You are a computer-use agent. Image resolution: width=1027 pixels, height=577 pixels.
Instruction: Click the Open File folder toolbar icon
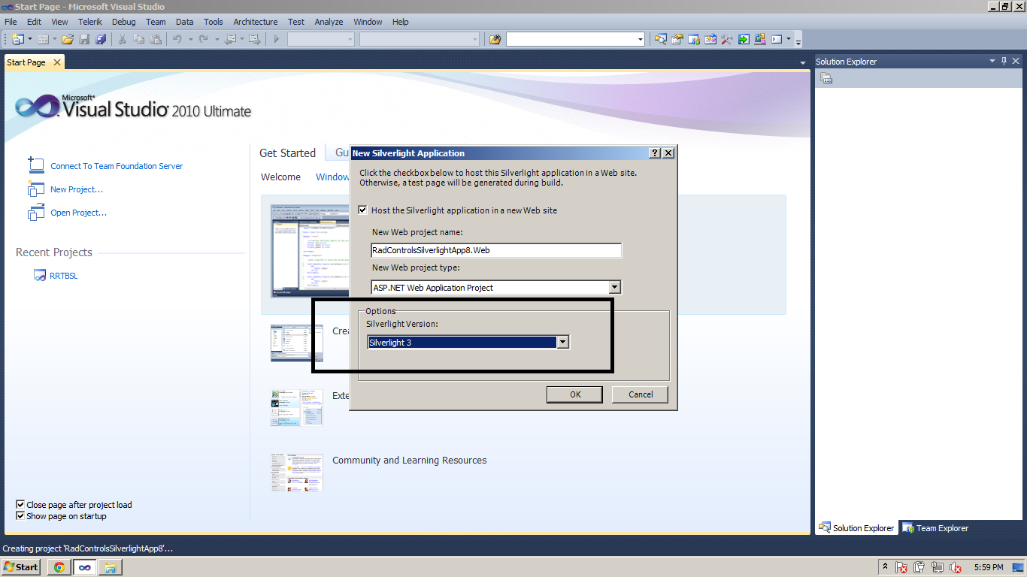click(x=68, y=39)
